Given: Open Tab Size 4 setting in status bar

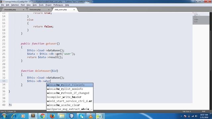Looking at the screenshot, I should (186, 111).
